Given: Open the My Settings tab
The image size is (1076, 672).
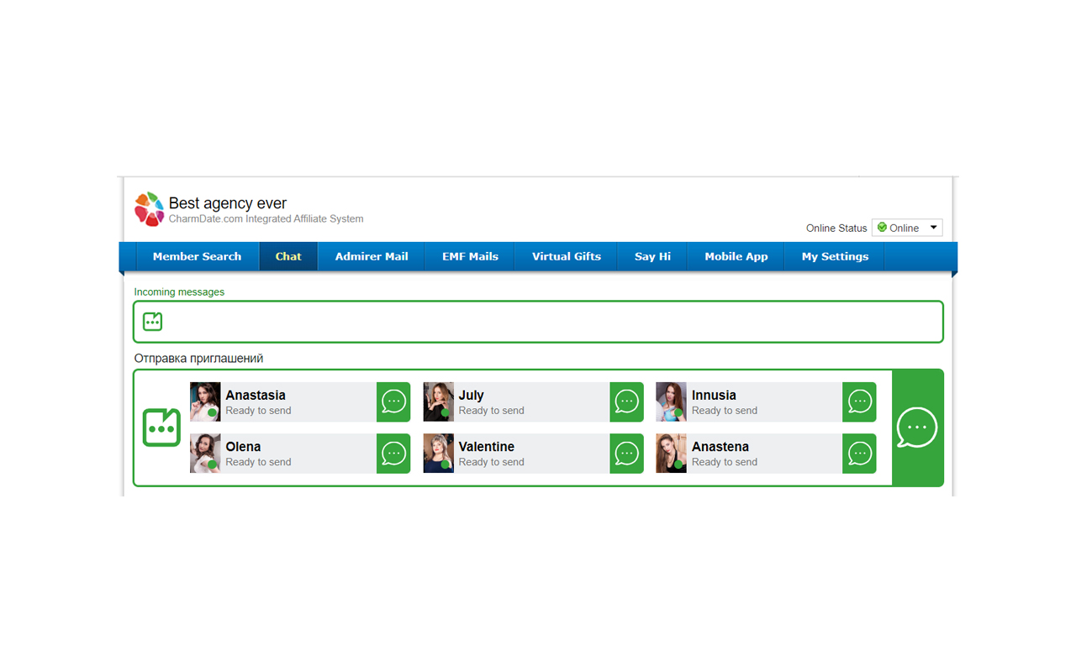Looking at the screenshot, I should pyautogui.click(x=835, y=256).
